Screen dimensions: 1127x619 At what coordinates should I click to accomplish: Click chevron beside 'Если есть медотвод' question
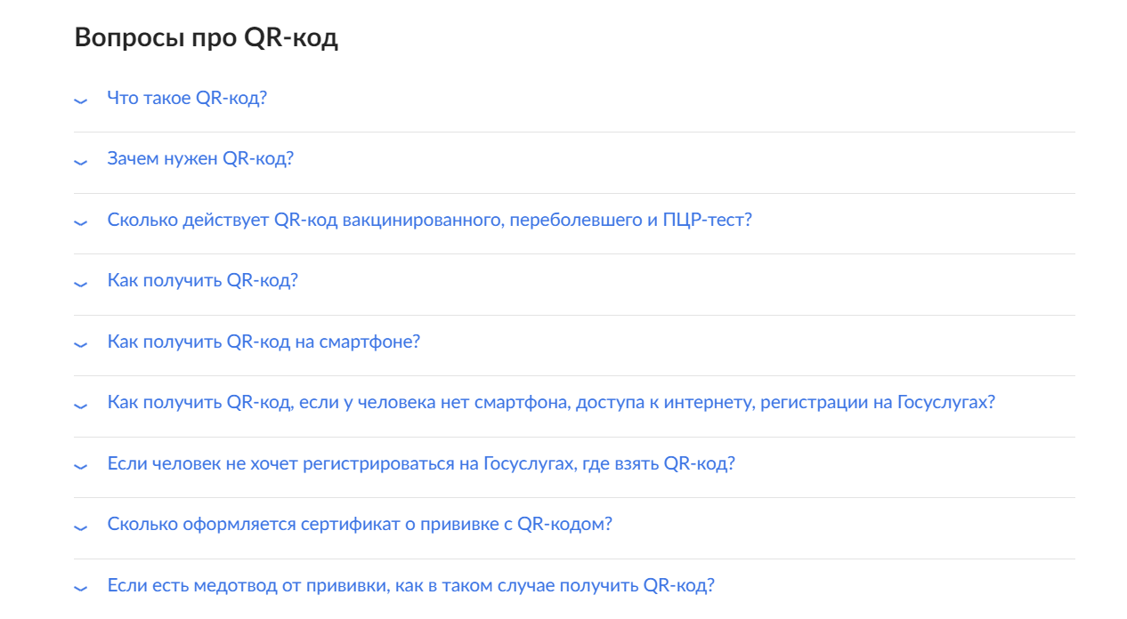81,588
